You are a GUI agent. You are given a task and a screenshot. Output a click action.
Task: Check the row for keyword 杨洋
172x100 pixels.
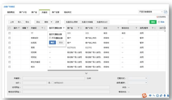10,67
